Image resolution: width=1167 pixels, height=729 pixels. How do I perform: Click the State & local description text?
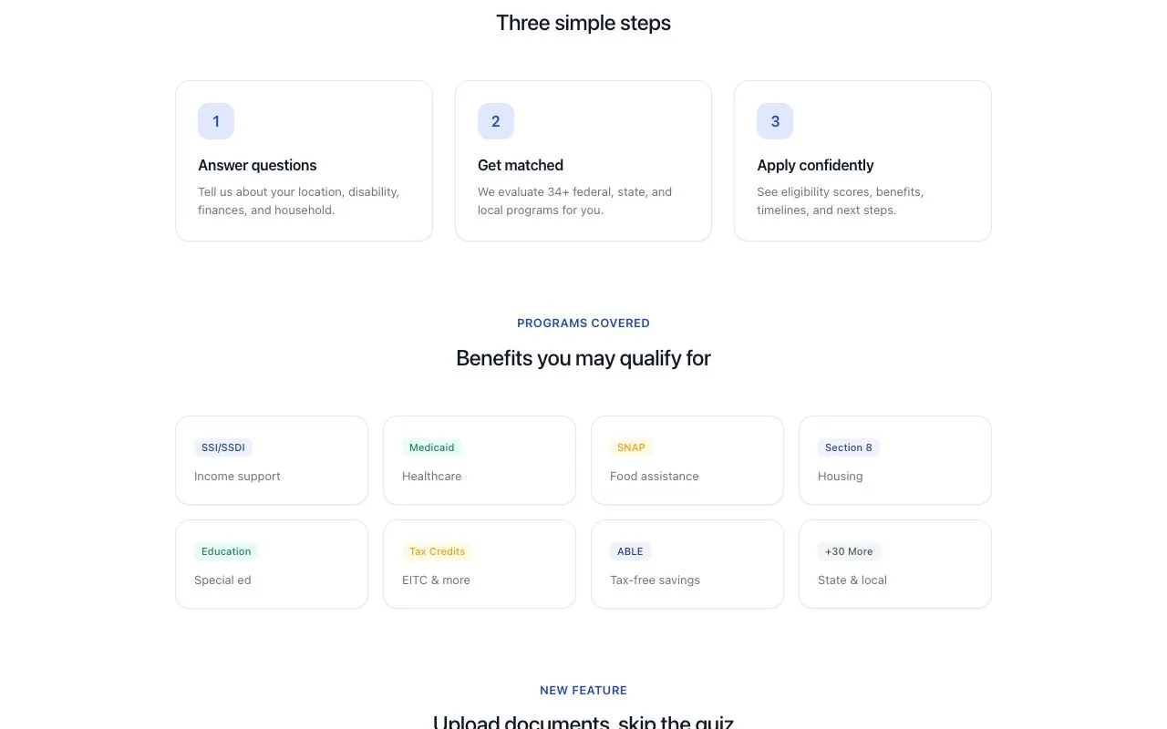pyautogui.click(x=852, y=580)
